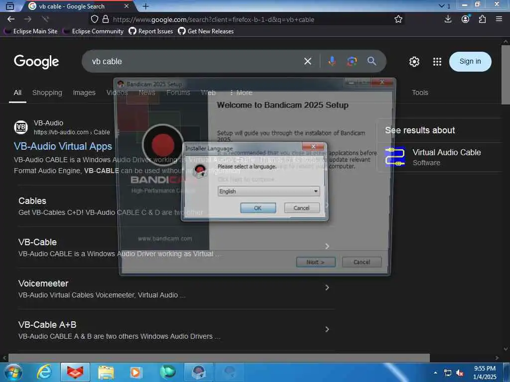
Task: Show hidden system tray icons
Action: tap(435, 373)
